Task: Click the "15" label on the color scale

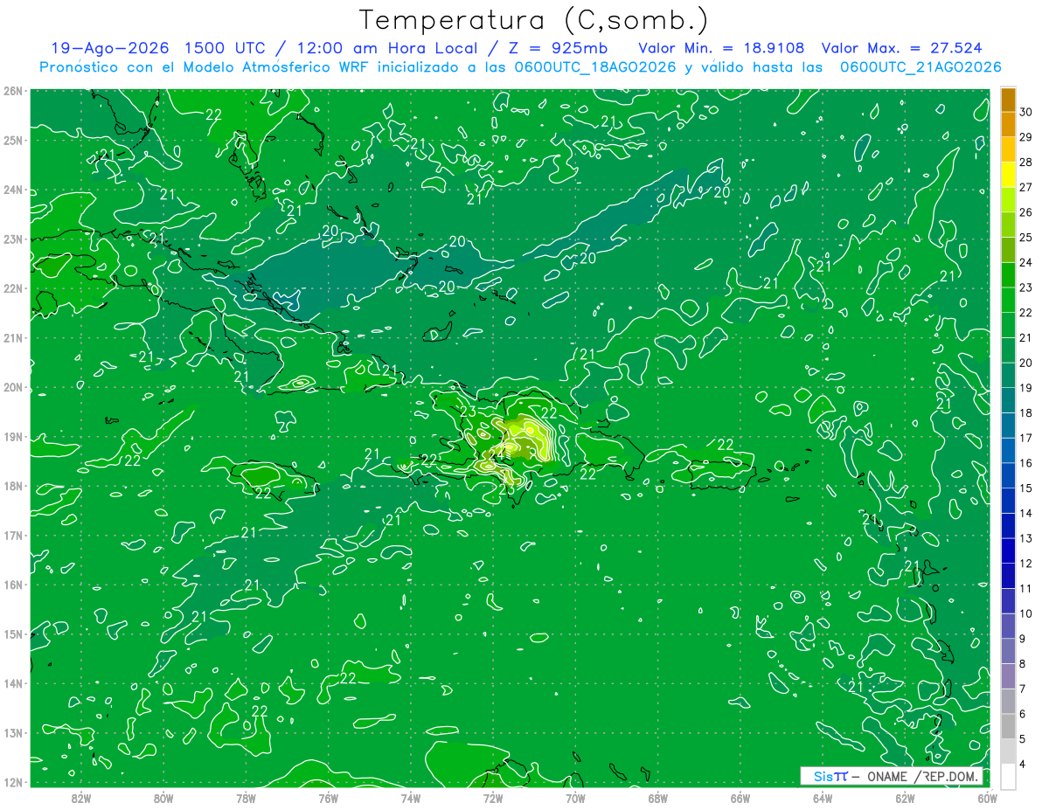Action: point(1026,488)
